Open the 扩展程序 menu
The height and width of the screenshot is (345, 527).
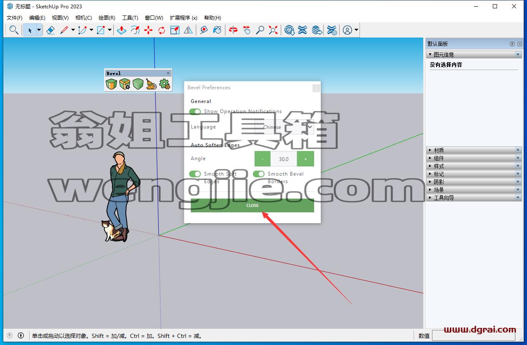(x=183, y=18)
